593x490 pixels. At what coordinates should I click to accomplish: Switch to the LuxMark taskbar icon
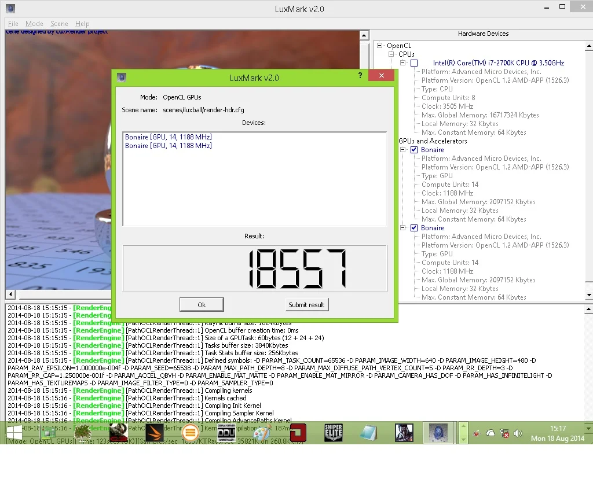click(438, 432)
